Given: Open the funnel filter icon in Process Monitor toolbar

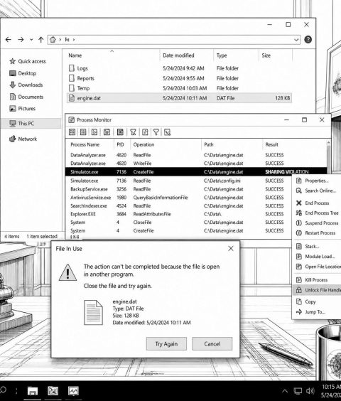Looking at the screenshot, I should (x=156, y=132).
